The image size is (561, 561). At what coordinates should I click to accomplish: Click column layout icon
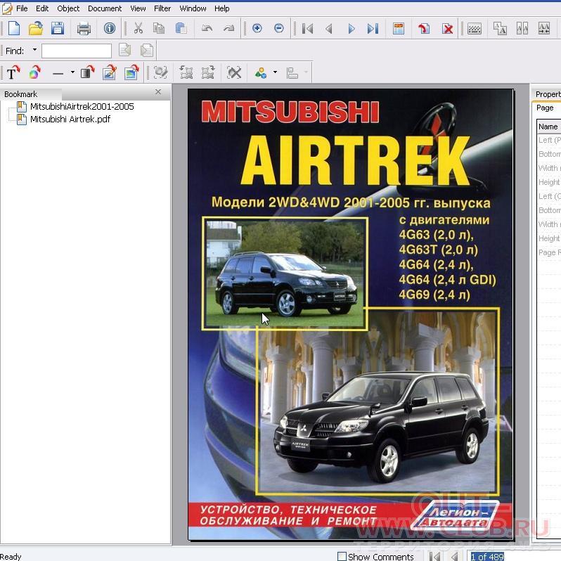pos(522,28)
